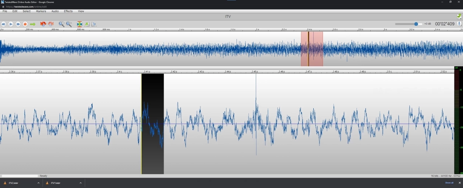Open the Markers menu
463x188 pixels.
tap(41, 11)
